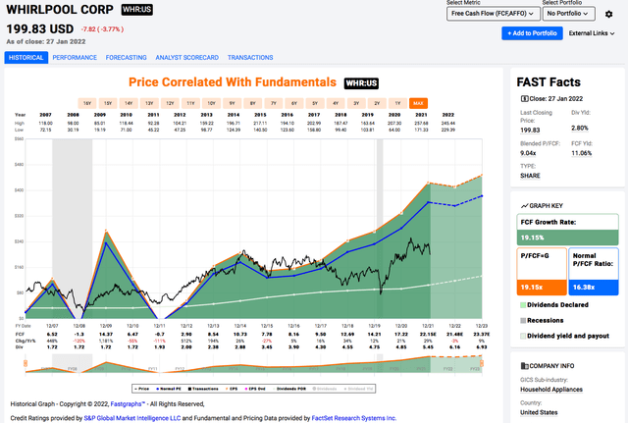Toggle Transactions series in legend
The width and height of the screenshot is (628, 423).
pos(203,389)
